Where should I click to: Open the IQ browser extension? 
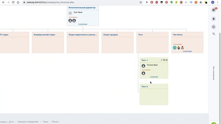191,2
